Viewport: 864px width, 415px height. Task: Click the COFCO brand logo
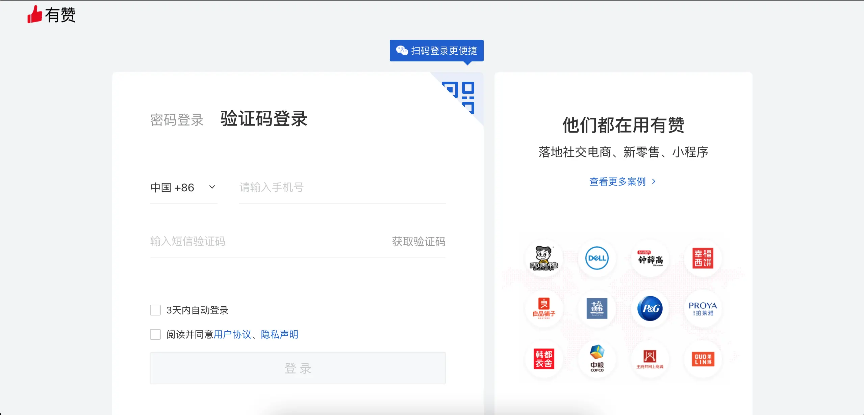coord(597,358)
